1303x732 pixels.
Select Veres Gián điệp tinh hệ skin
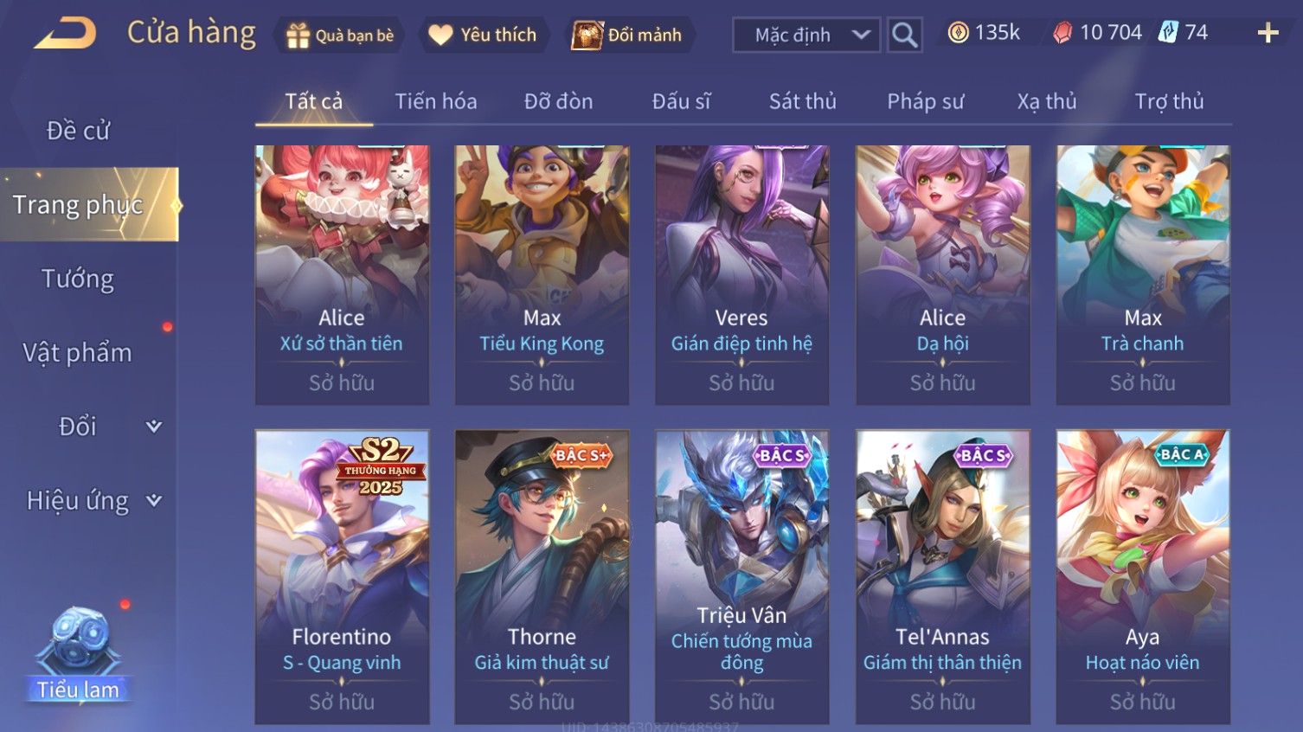tap(741, 275)
